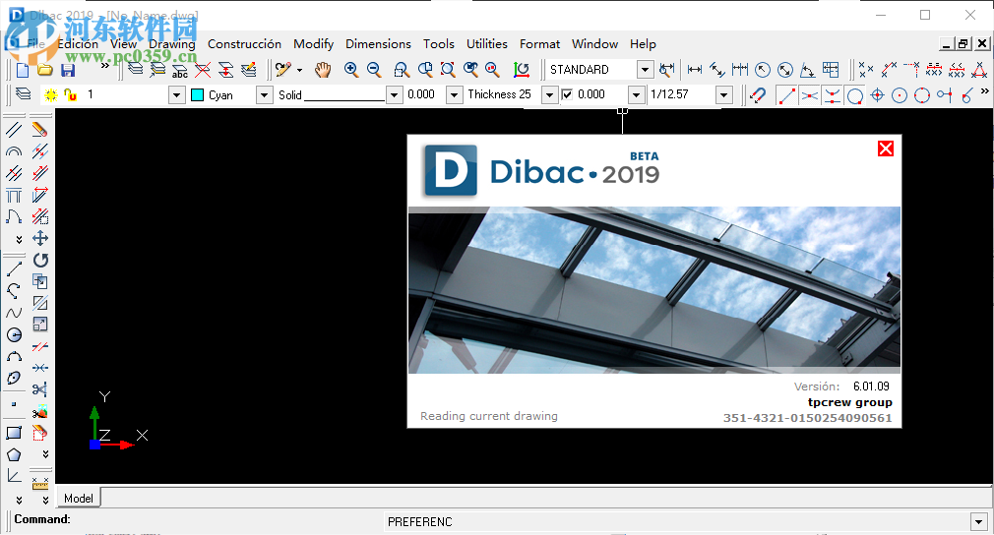Open the layer name dropdown
This screenshot has width=994, height=535.
177,95
